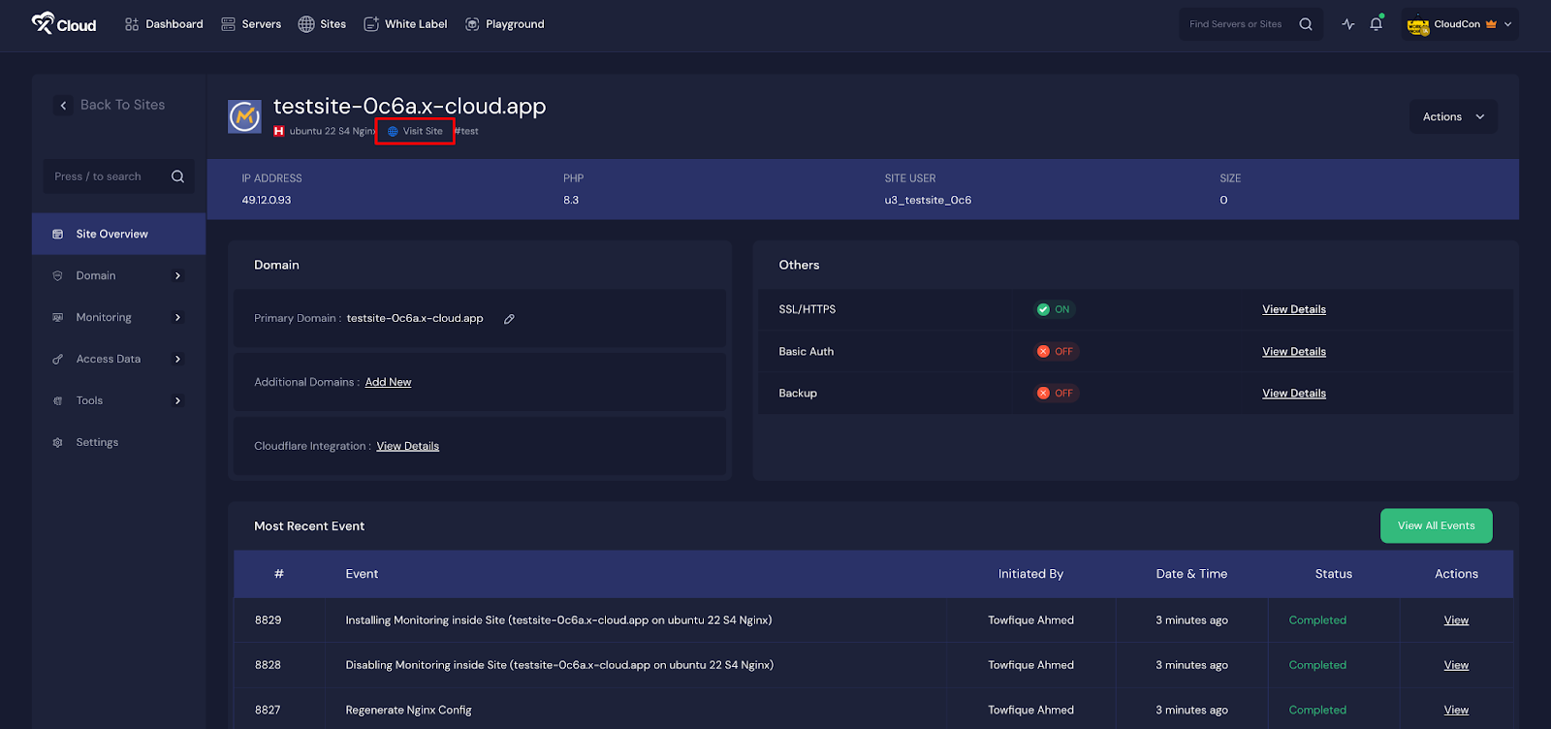Go to Settings in the sidebar

[97, 443]
